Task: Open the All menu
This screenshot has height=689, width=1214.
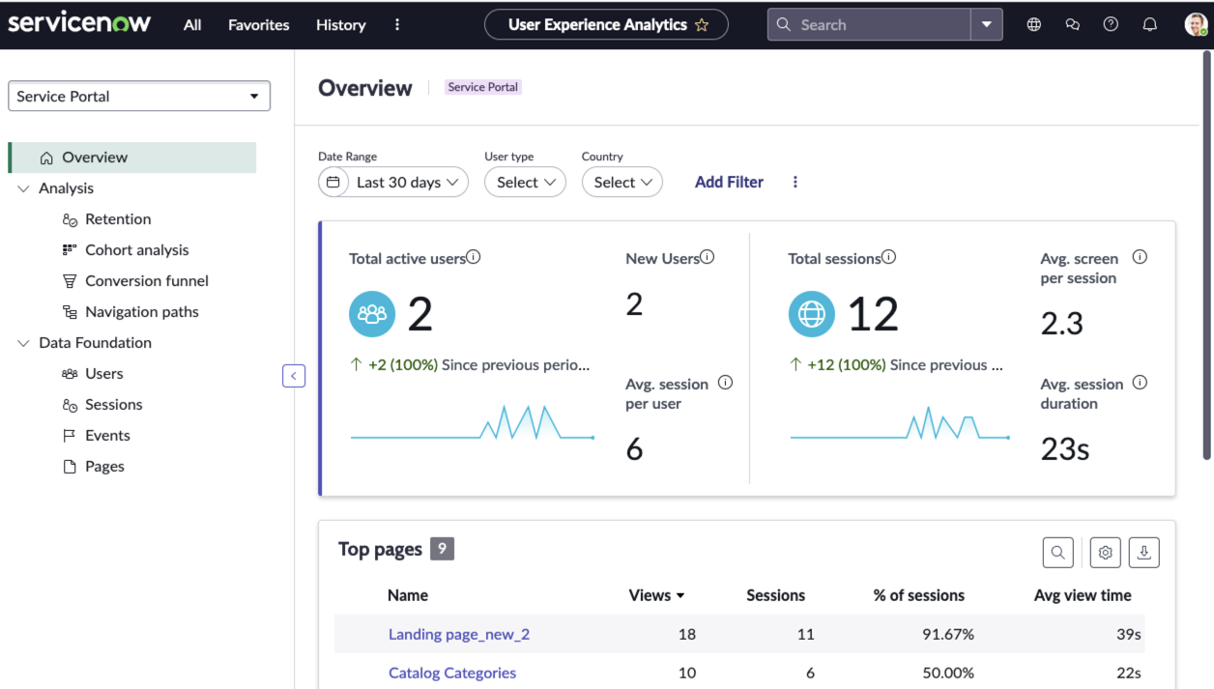Action: click(192, 25)
